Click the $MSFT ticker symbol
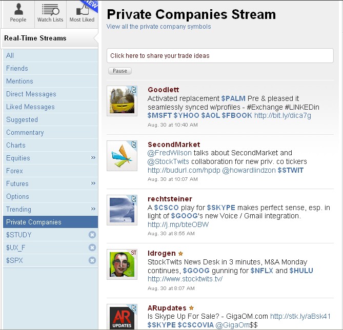 (159, 115)
